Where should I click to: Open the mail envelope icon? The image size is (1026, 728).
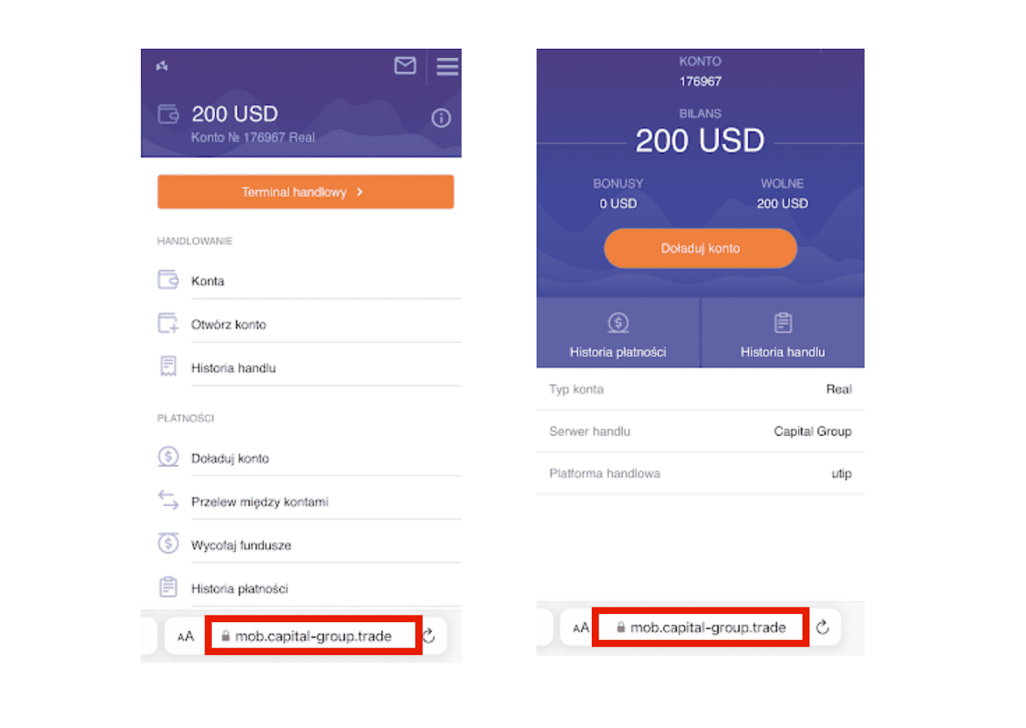(x=405, y=65)
